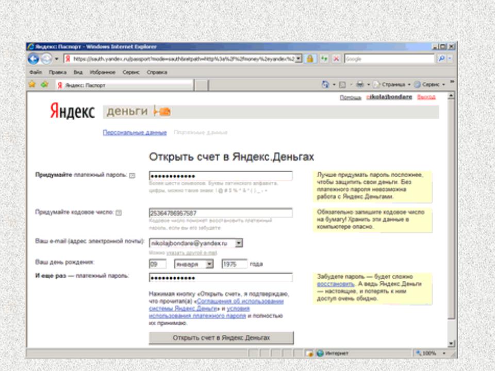Click the Home page icon
The width and height of the screenshot is (495, 371).
325,84
